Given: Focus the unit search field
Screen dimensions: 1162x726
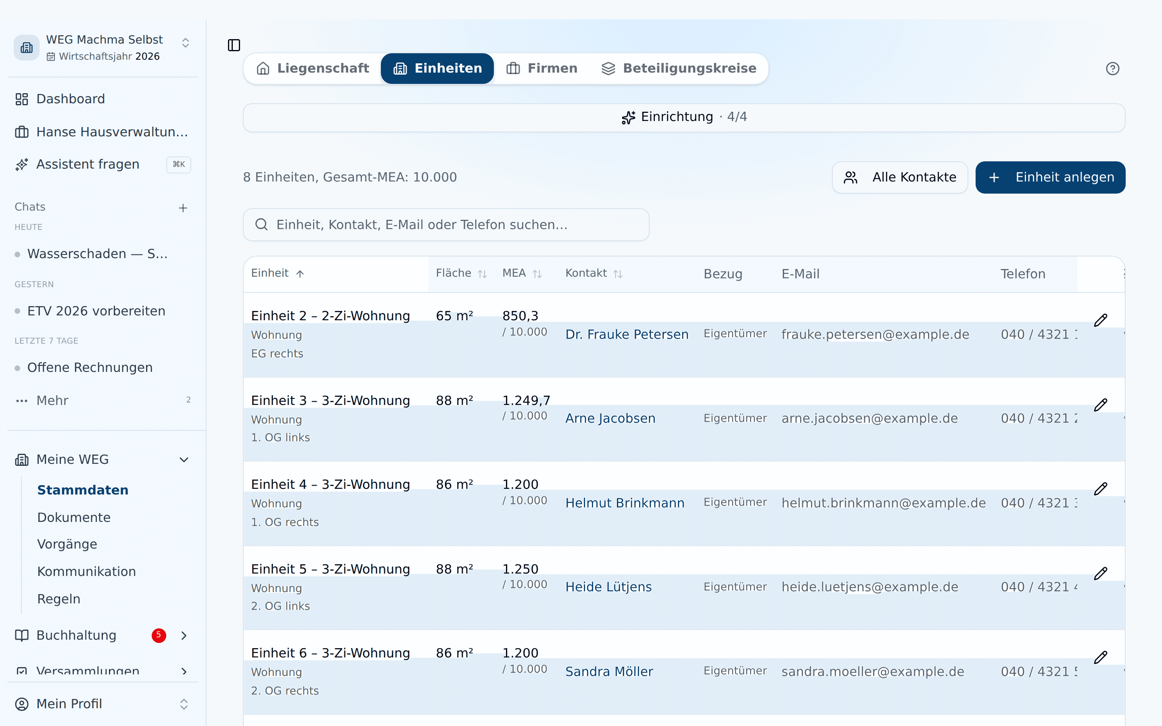Looking at the screenshot, I should point(446,225).
